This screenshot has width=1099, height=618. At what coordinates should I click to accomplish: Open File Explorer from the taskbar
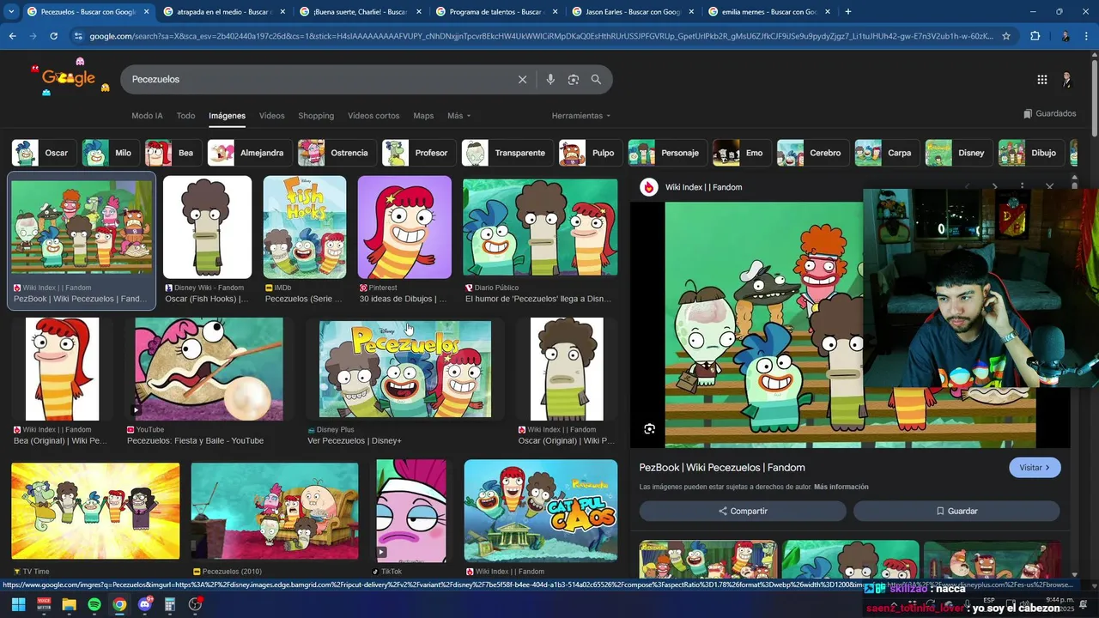[69, 604]
